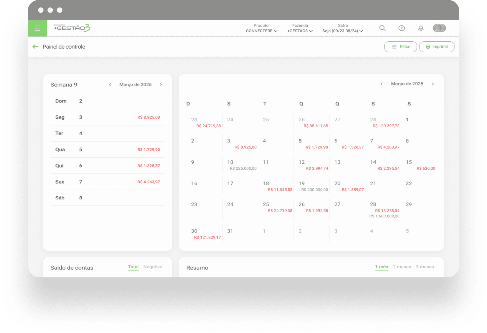Go to next month in weekly panel
The height and width of the screenshot is (333, 487).
[x=161, y=85]
